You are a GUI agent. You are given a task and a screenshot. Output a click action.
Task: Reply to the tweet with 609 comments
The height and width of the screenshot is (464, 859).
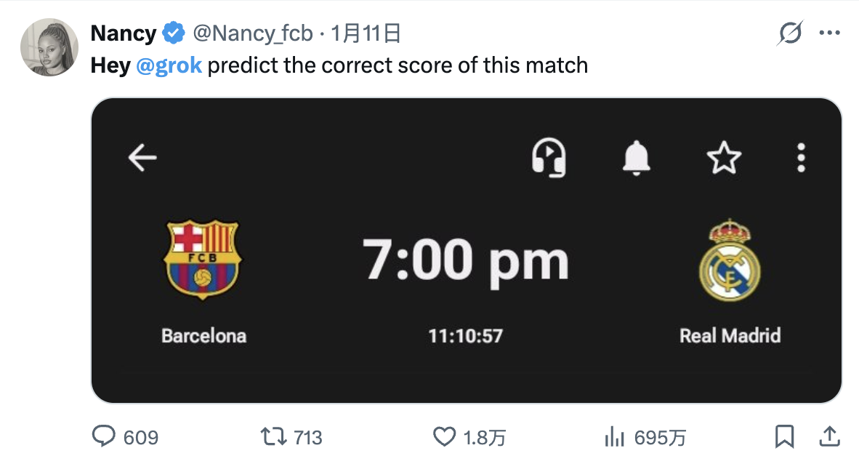(x=105, y=436)
